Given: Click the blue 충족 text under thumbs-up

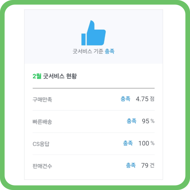Looking at the screenshot, I should [109, 51].
